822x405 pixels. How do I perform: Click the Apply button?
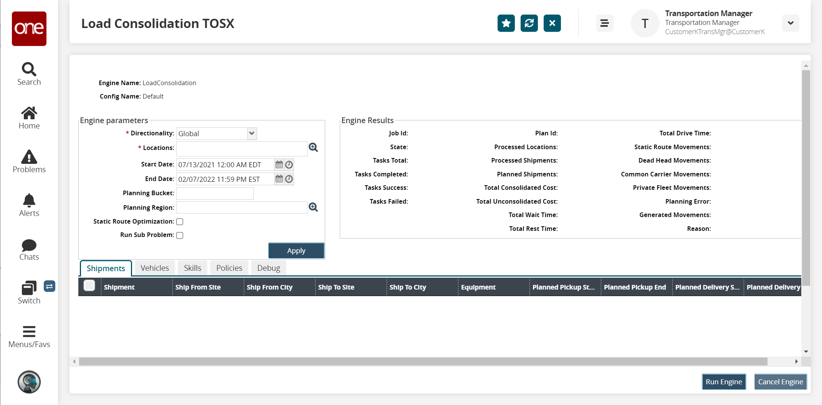[x=296, y=251]
